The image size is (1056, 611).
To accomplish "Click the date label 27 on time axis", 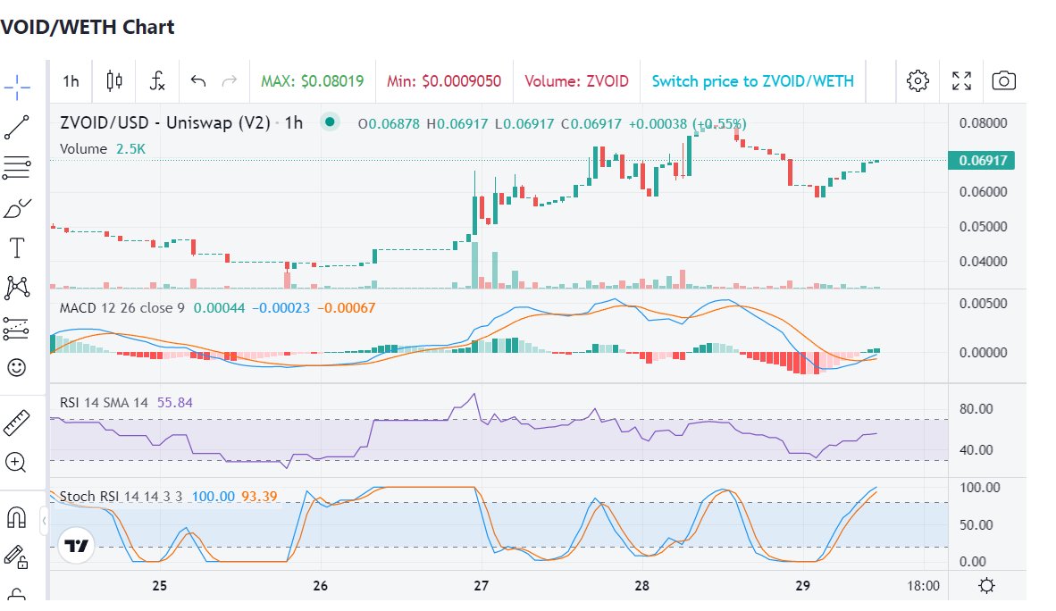I will pyautogui.click(x=481, y=586).
